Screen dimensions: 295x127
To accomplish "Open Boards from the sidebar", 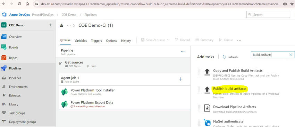I will point(14,48).
